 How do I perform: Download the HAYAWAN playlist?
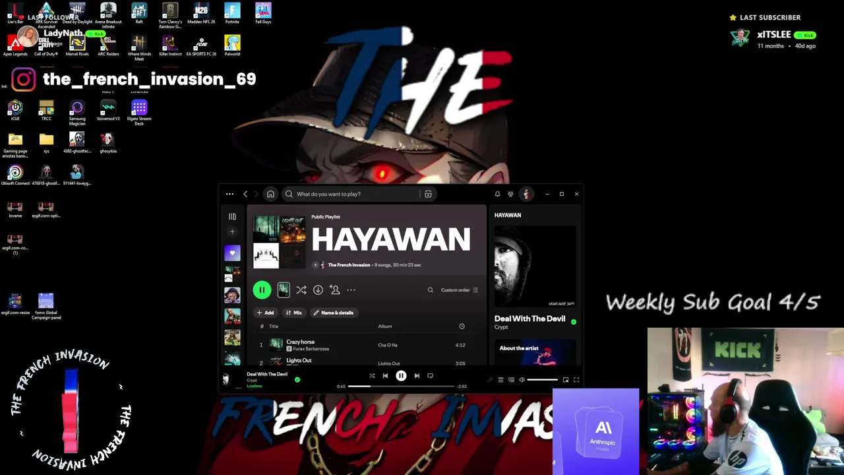[x=318, y=290]
